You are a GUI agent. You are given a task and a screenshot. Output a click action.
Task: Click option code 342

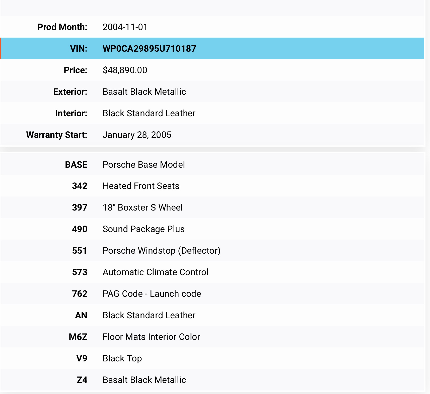pyautogui.click(x=80, y=186)
